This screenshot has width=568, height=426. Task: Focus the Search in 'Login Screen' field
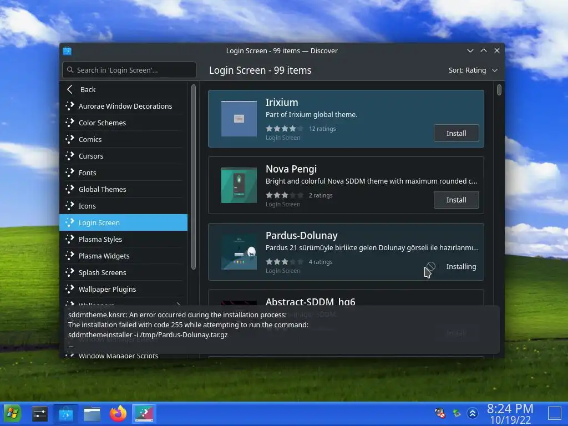[129, 70]
